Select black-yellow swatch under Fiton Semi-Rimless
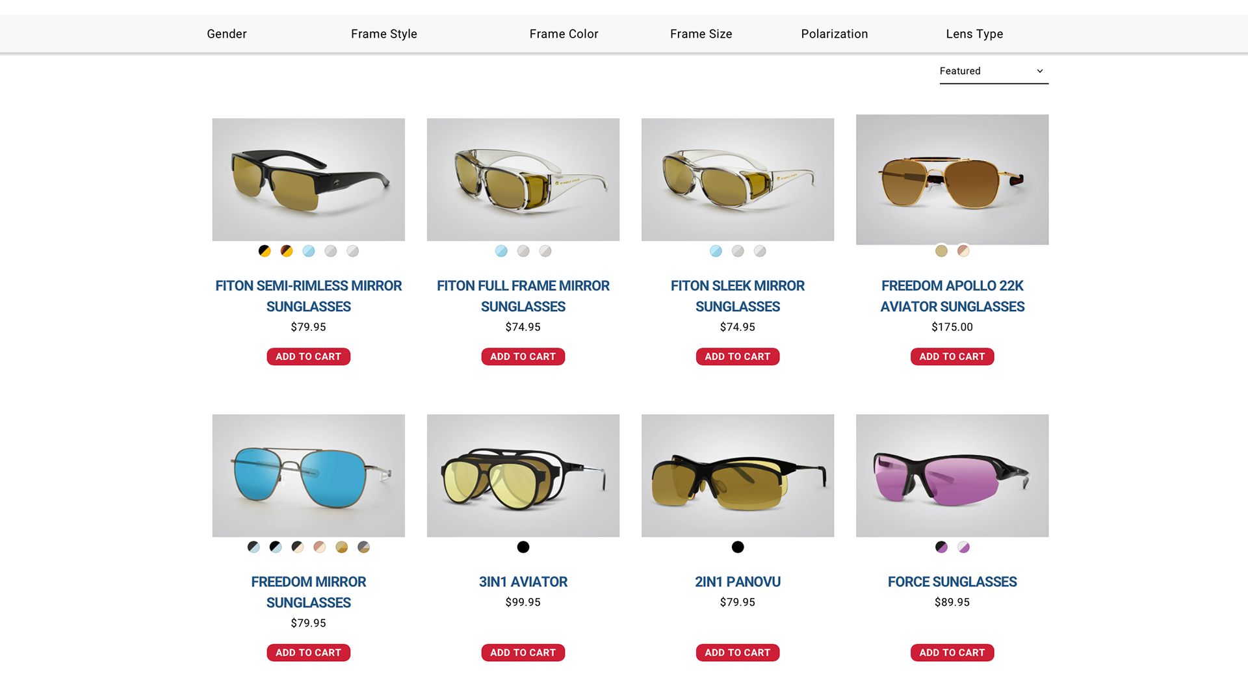The image size is (1248, 689). coord(265,251)
